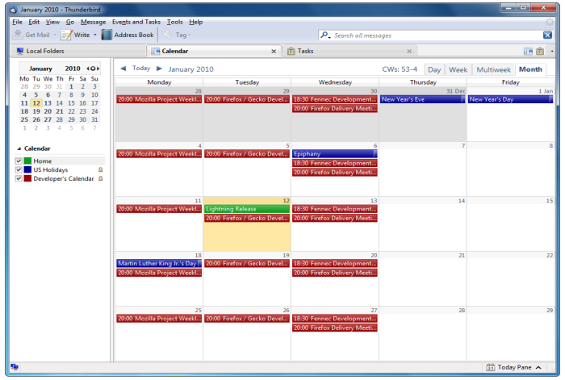Screen dimensions: 565x380
Task: Open the Lightning Release event
Action: (x=247, y=209)
